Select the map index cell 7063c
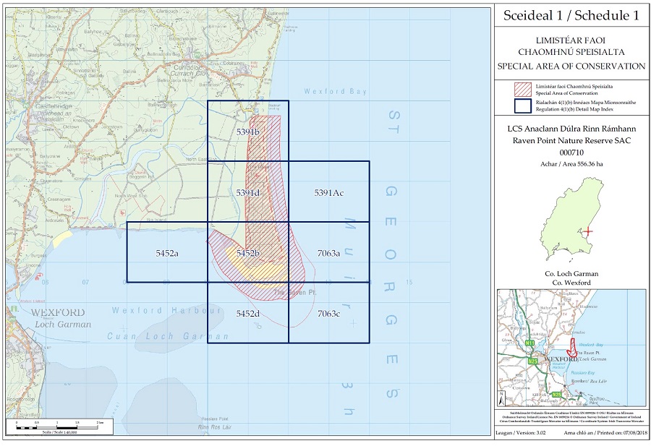The height and width of the screenshot is (446, 651). 329,312
